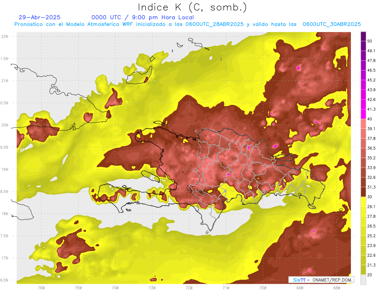Click the colorbar value "26.5"

click(x=371, y=226)
